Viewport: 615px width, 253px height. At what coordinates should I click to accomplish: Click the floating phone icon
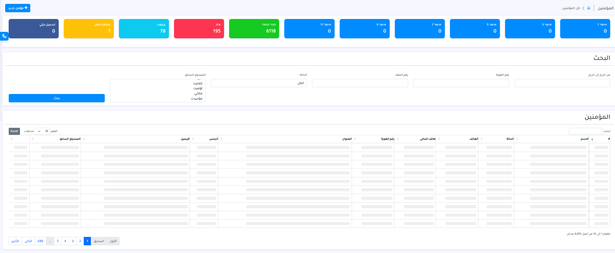4,36
